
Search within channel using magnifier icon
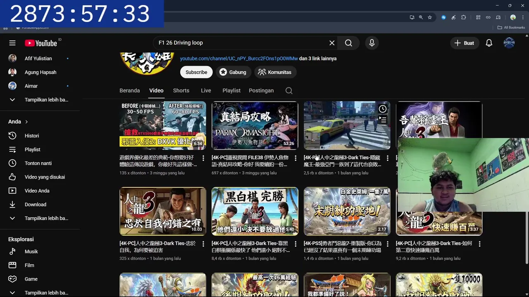click(289, 91)
